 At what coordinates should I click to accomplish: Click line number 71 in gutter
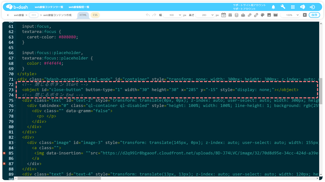(x=11, y=79)
